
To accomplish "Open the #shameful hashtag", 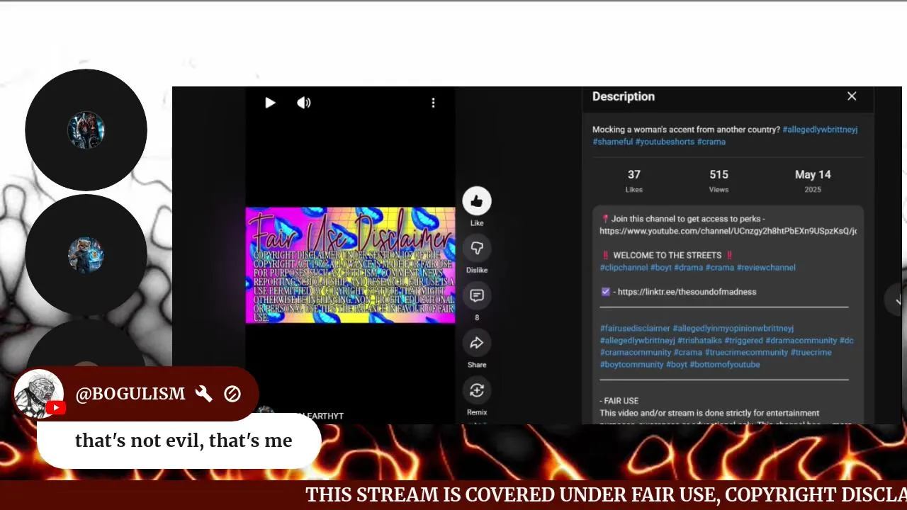I will 612,142.
